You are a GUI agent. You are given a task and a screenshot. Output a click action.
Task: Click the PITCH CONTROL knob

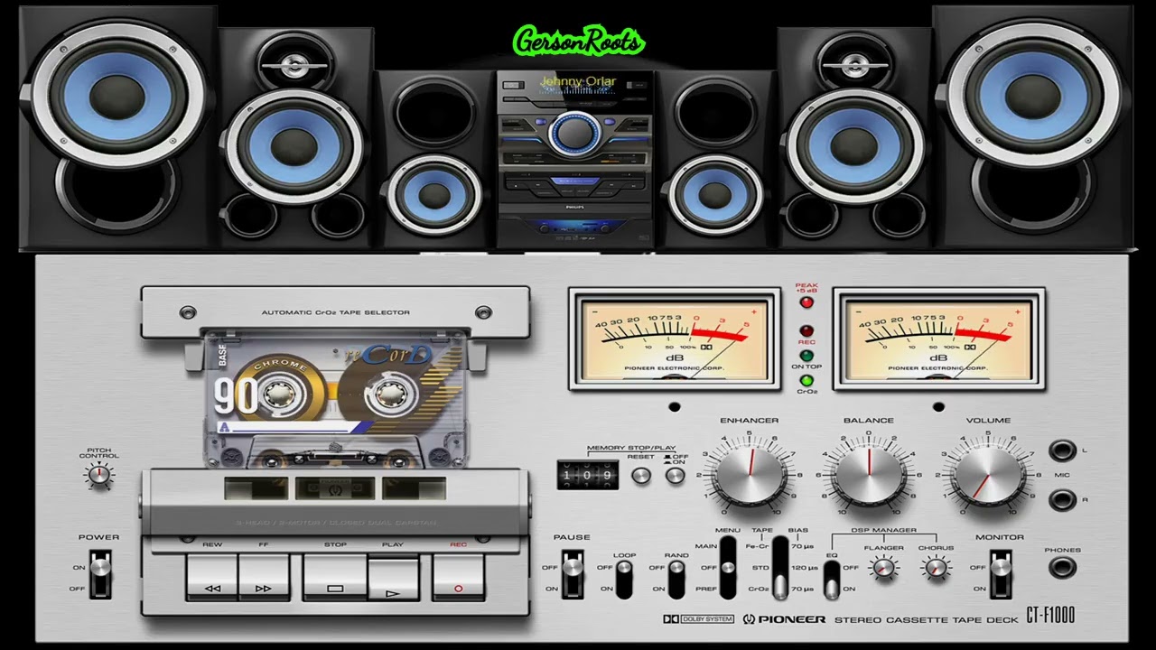pos(99,475)
